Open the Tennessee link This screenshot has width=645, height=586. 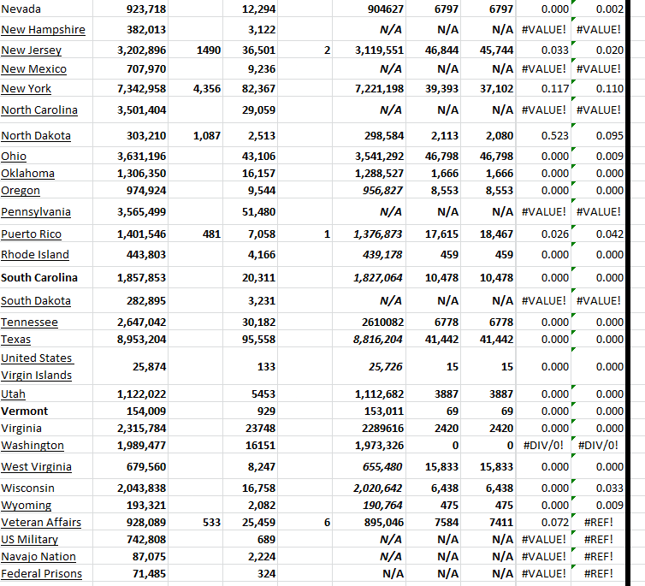(x=29, y=323)
